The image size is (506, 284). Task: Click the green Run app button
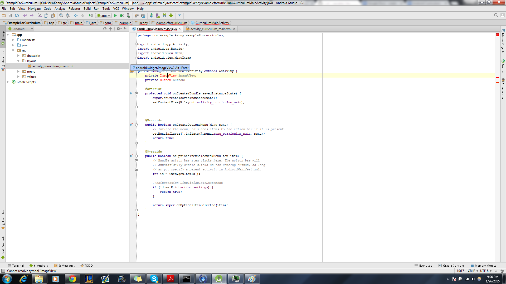point(115,16)
